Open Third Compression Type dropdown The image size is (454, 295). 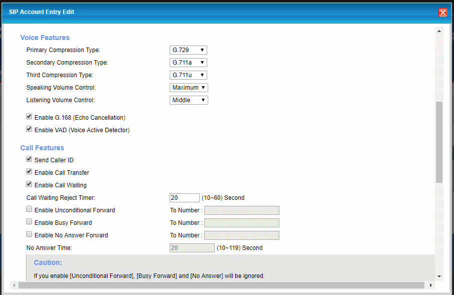pyautogui.click(x=188, y=75)
